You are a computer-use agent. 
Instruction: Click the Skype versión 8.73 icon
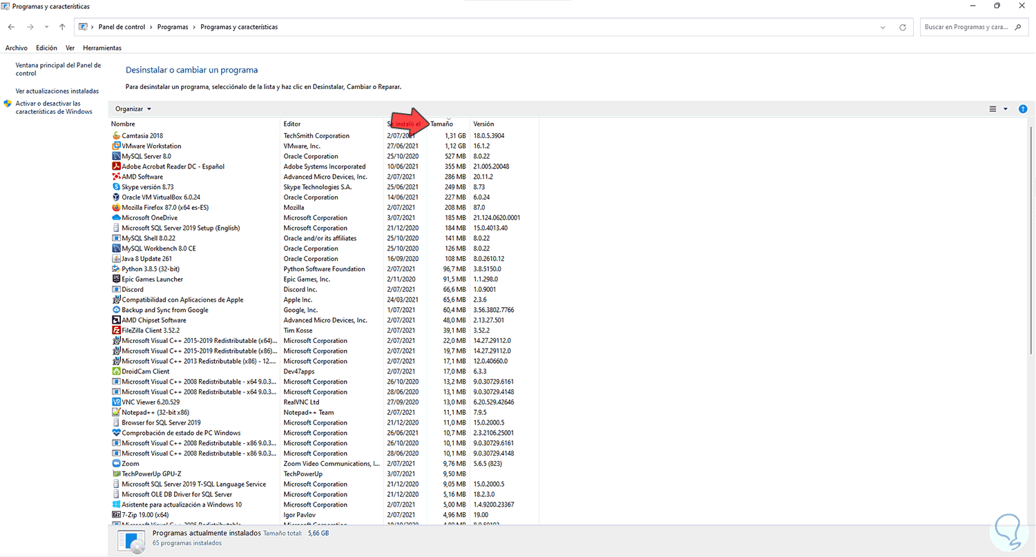click(116, 187)
